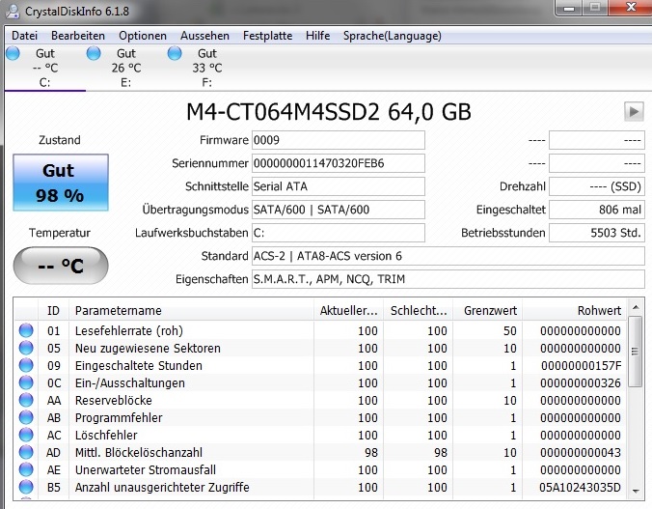Click status orb of Löschfehler row
This screenshot has height=509, width=652.
(26, 435)
